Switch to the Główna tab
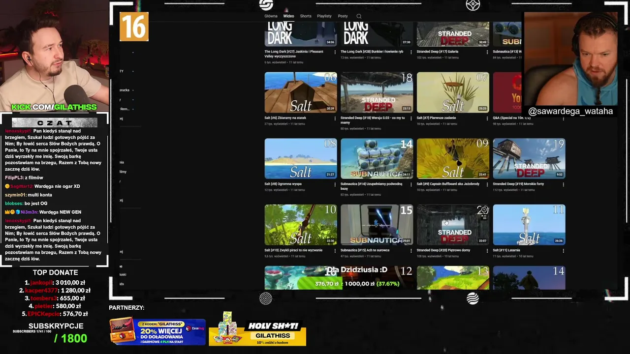 [x=271, y=16]
